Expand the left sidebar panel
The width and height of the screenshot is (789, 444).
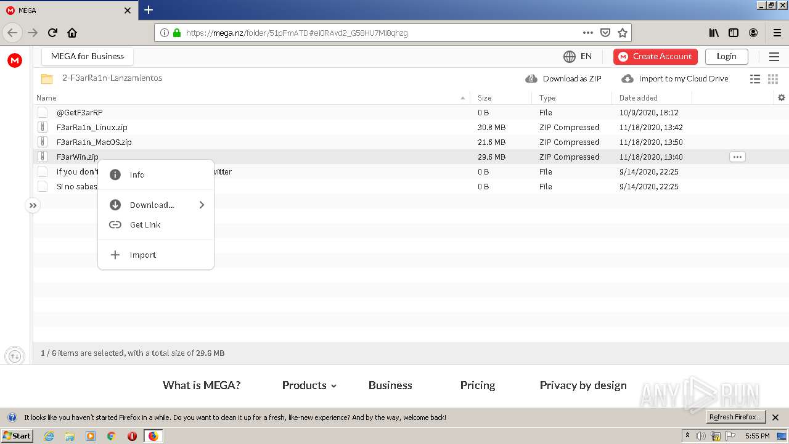tap(33, 205)
